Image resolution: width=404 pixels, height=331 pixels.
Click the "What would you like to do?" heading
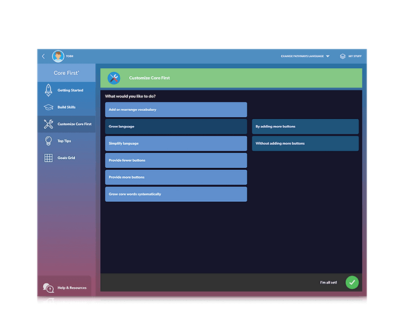tap(130, 96)
